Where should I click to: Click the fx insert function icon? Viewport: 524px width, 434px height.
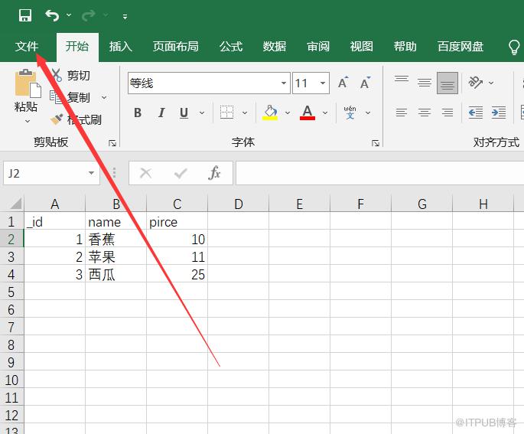pos(214,173)
